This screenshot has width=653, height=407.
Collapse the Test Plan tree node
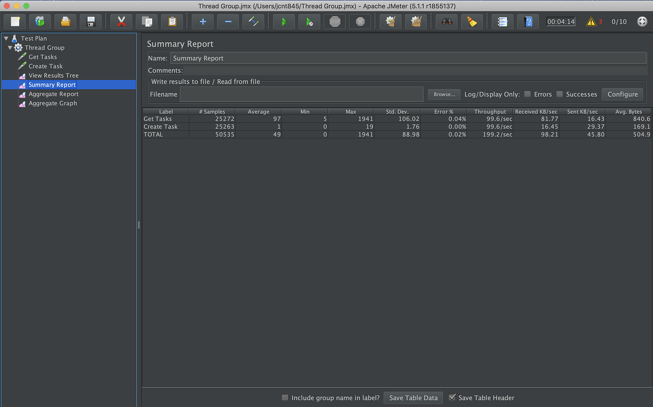point(6,38)
